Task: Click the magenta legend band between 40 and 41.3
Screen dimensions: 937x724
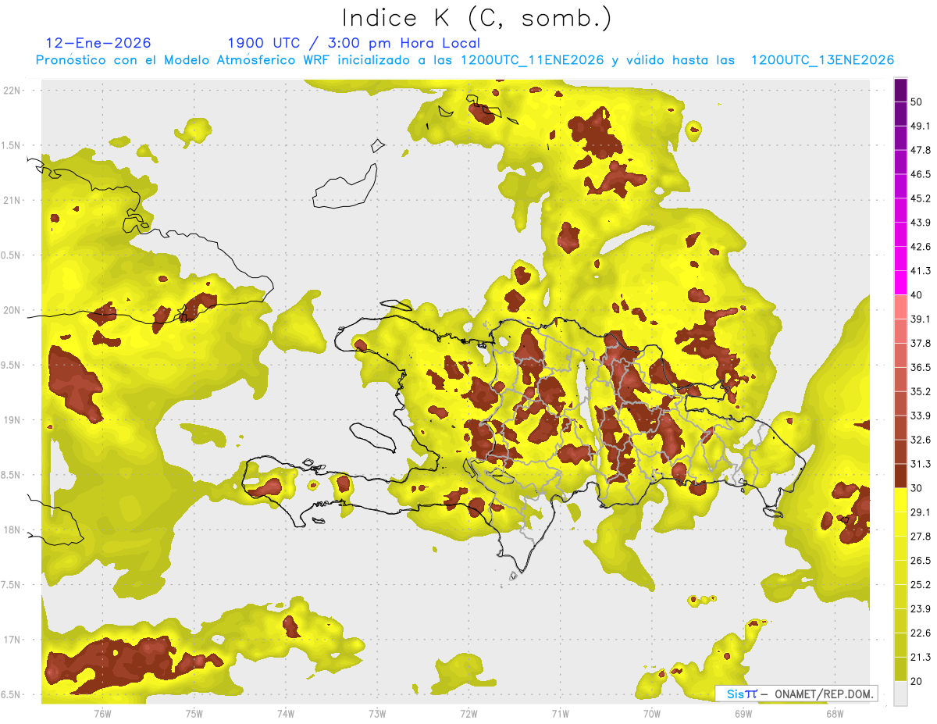Action: (900, 283)
